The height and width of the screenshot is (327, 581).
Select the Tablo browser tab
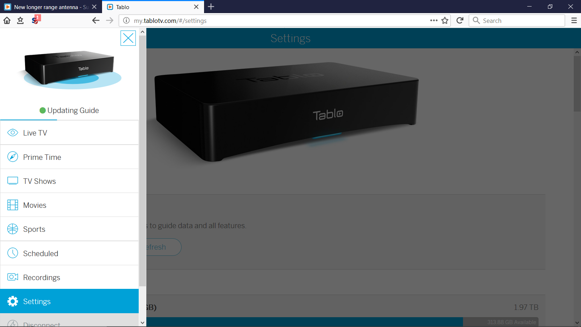coord(153,7)
